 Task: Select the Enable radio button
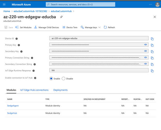(x=51, y=79)
